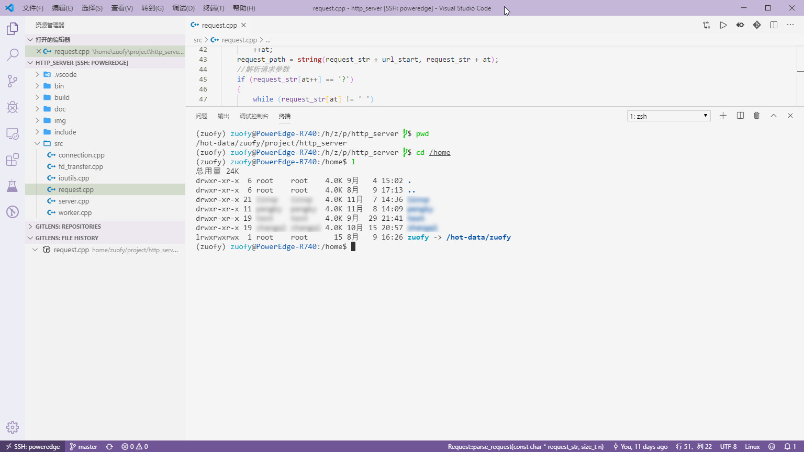Click the compare changes icon in editor toolbar
This screenshot has width=804, height=452.
(x=707, y=25)
